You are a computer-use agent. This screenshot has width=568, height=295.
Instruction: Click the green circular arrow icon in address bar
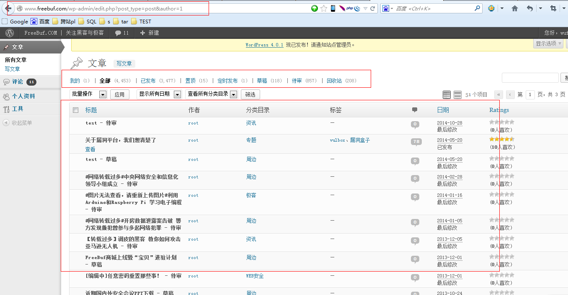(x=315, y=8)
